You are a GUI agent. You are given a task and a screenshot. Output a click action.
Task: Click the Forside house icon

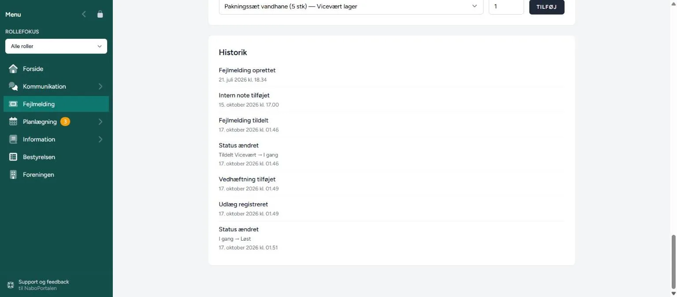pyautogui.click(x=13, y=69)
